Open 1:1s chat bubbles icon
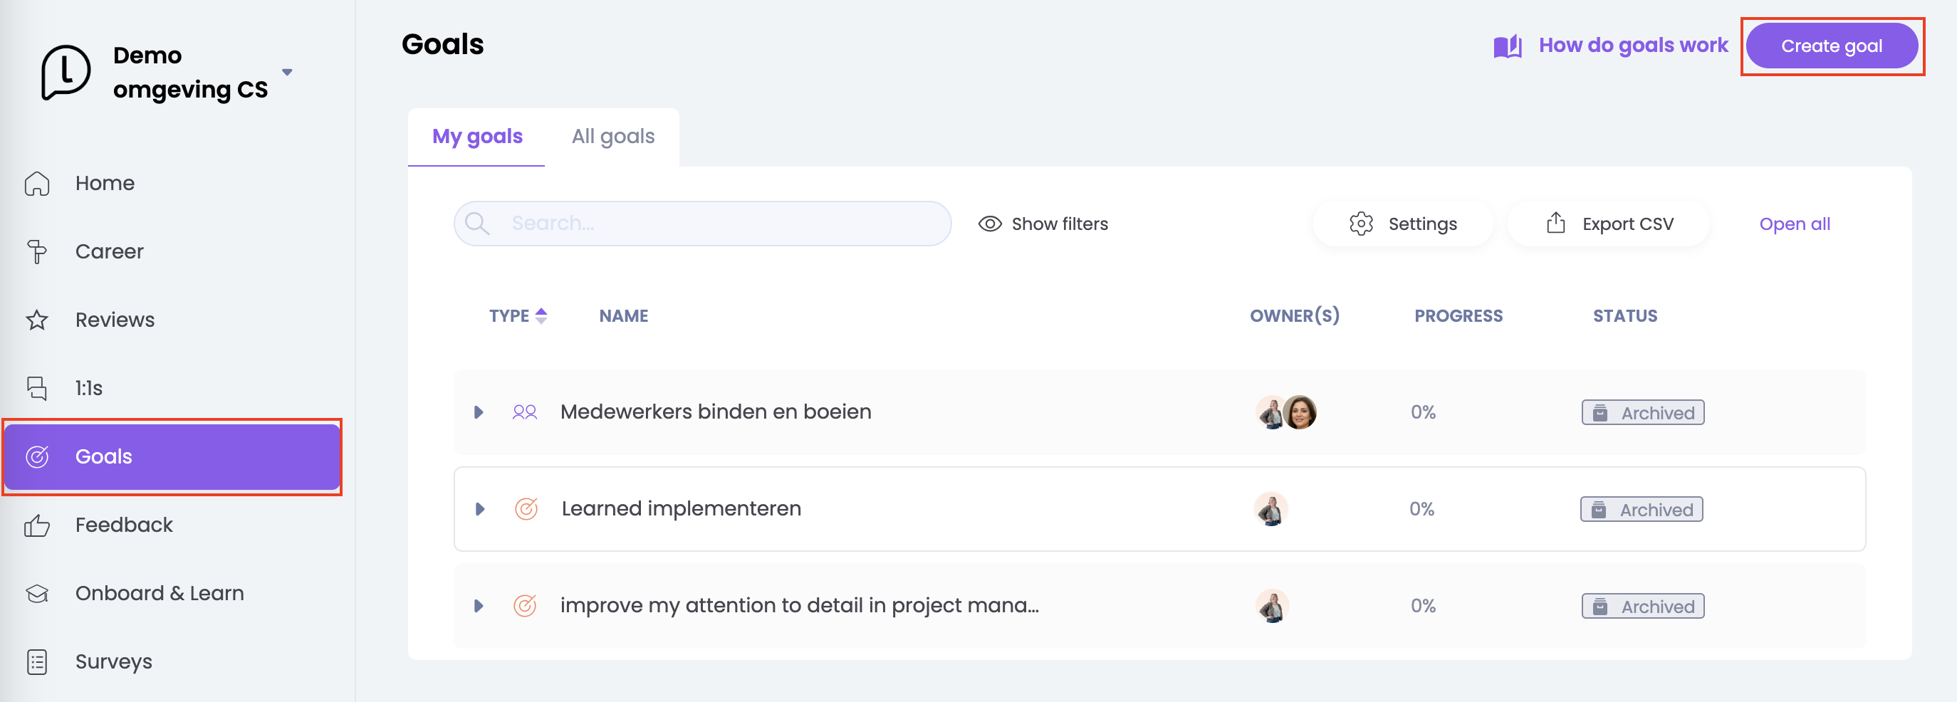Viewport: 1957px width, 702px height. [36, 388]
